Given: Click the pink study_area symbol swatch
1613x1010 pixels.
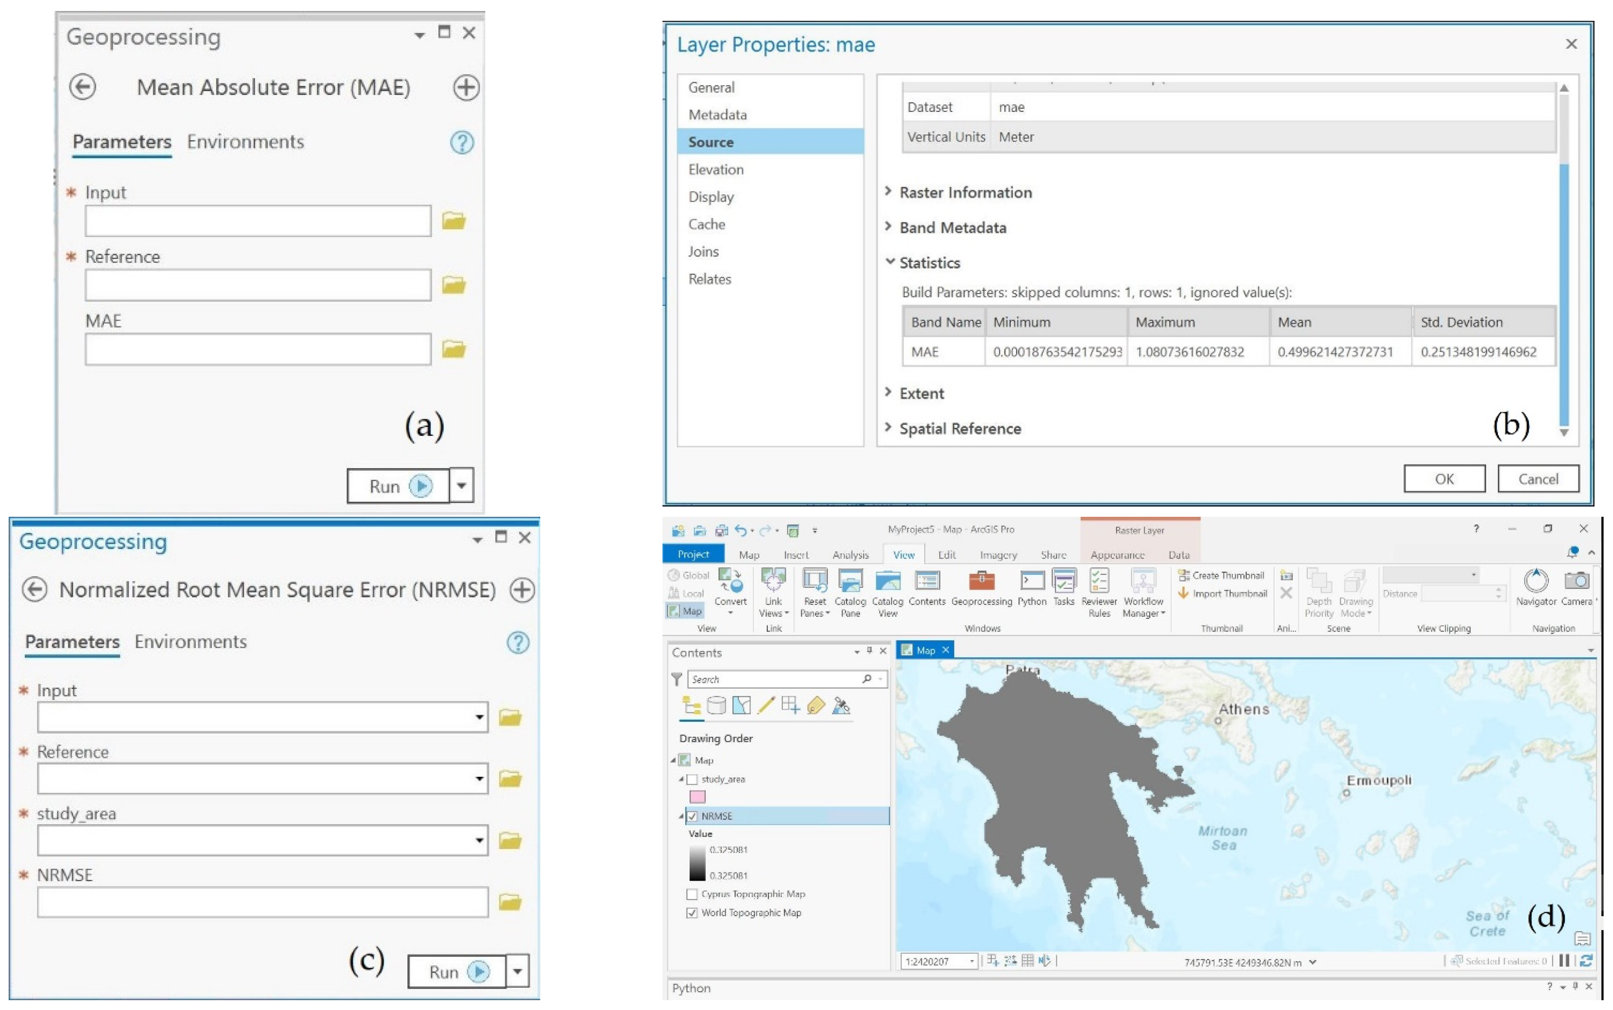Looking at the screenshot, I should tap(697, 796).
